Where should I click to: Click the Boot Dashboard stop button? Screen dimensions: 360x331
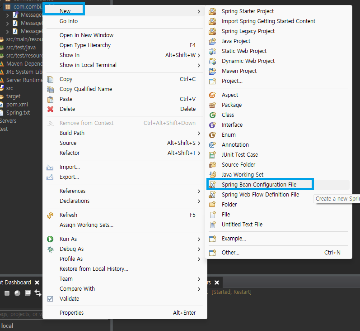coord(7,293)
